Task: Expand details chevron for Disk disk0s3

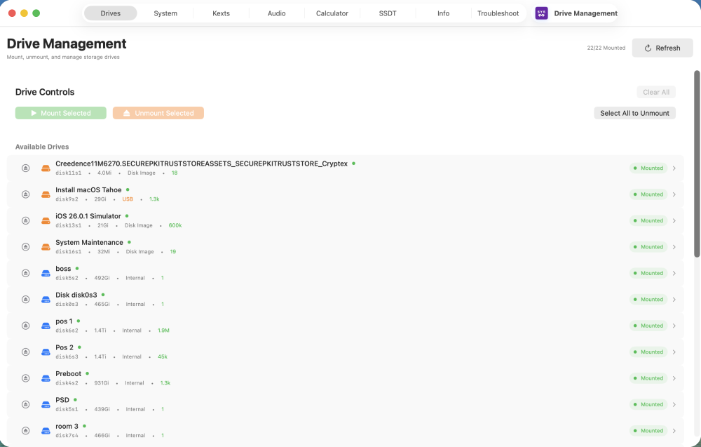Action: coord(674,300)
